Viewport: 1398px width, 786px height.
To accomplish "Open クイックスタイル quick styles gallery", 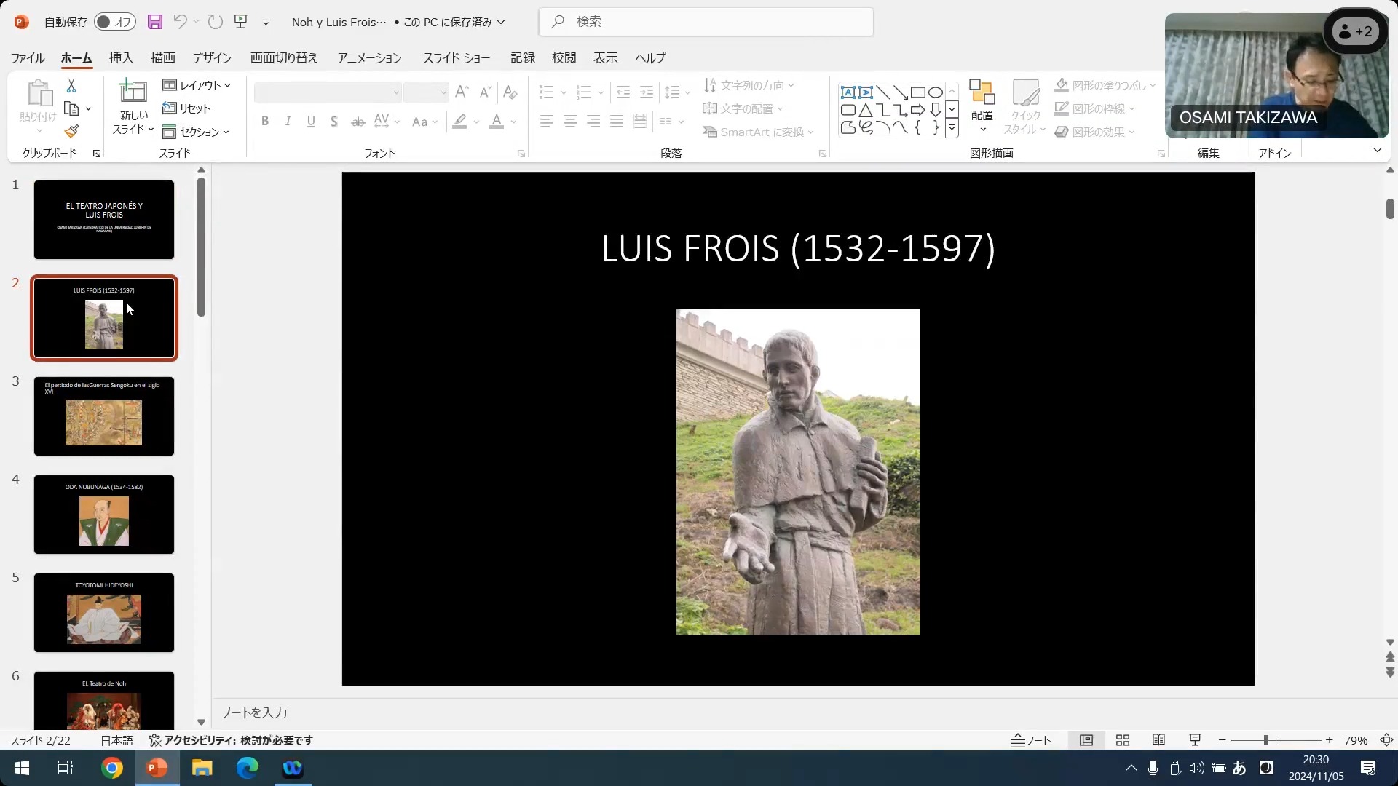I will (1025, 107).
